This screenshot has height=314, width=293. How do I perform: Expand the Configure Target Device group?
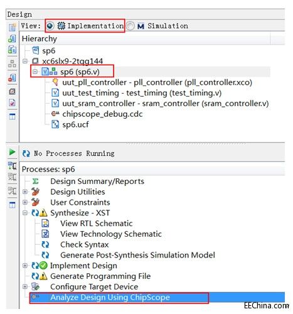tap(25, 286)
